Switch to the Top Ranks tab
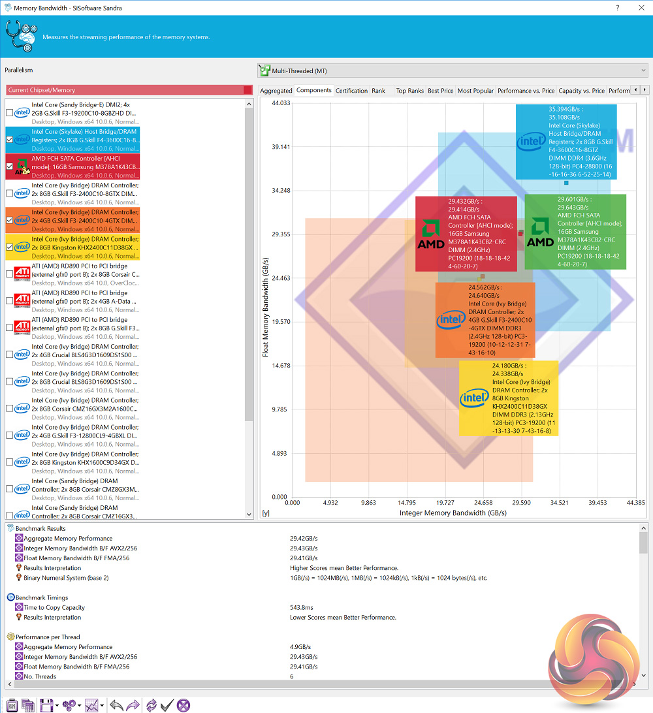653x713 pixels. (409, 91)
